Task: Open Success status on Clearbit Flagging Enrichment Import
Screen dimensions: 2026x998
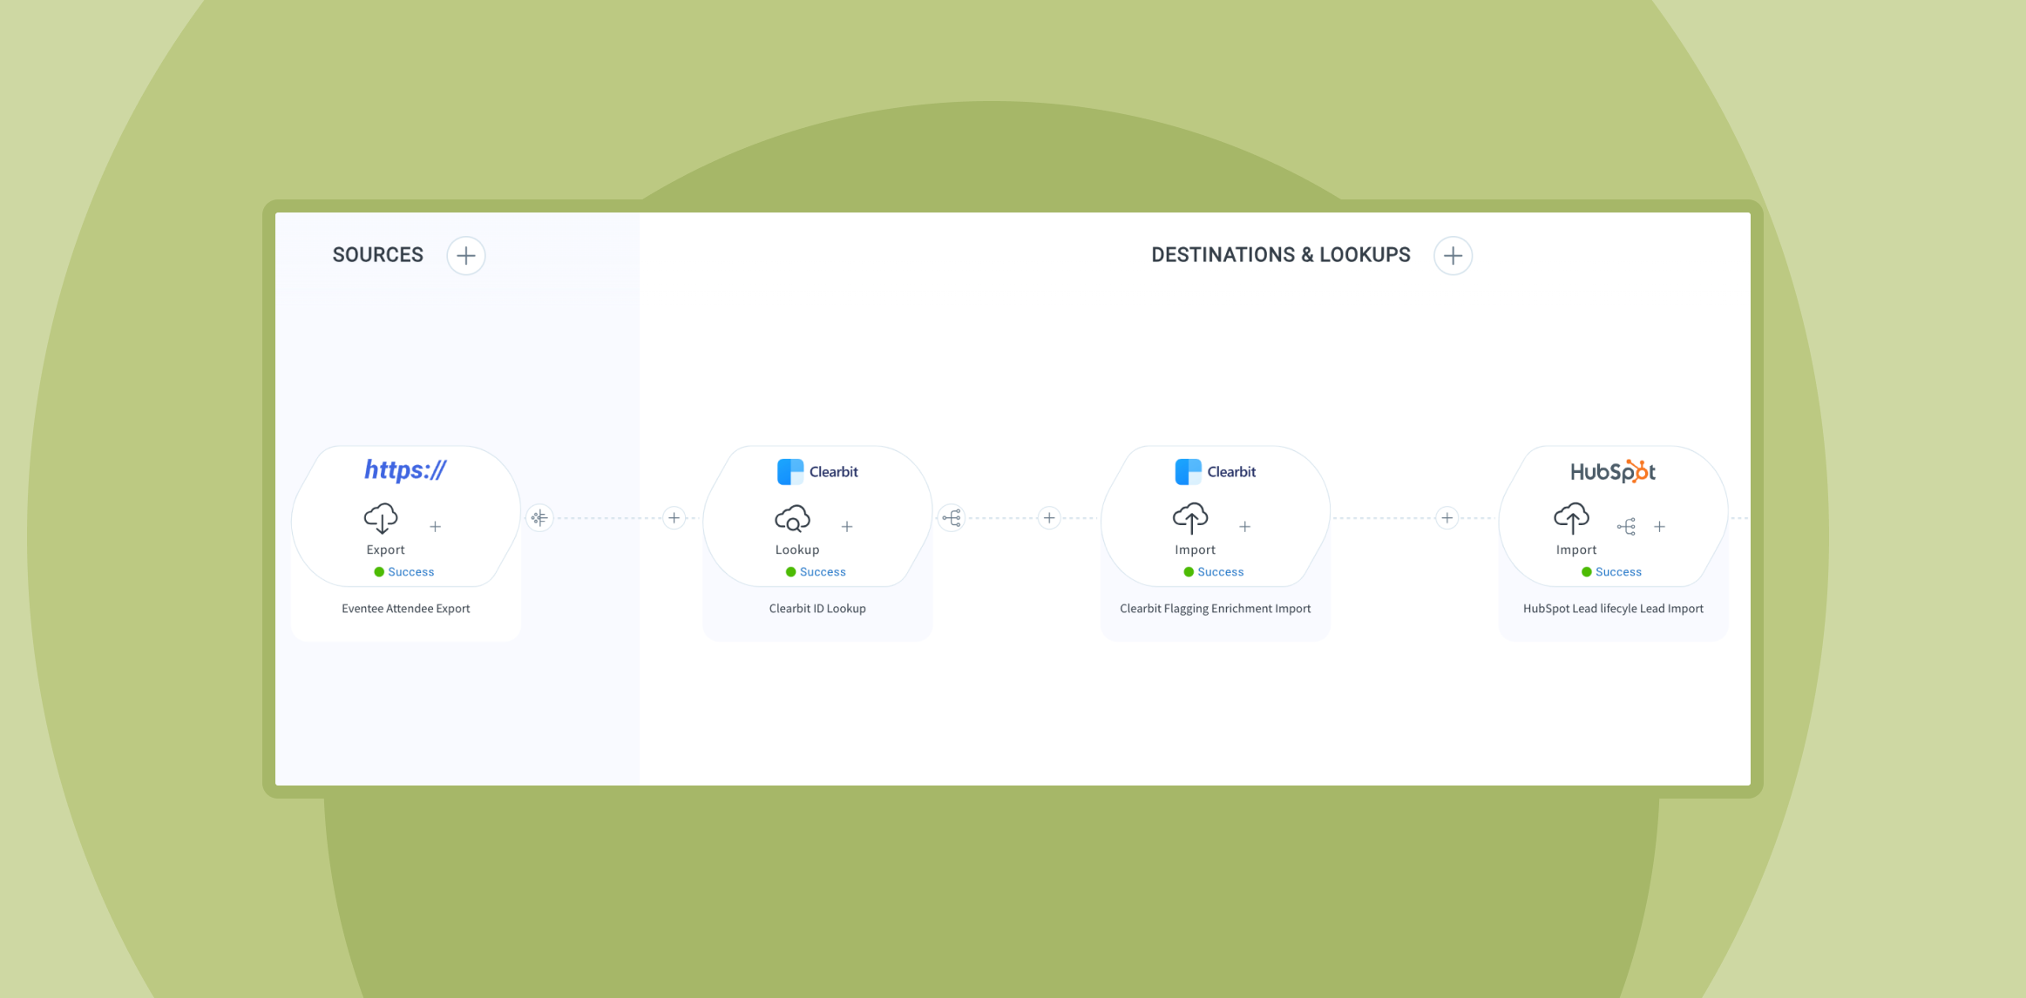Action: pos(1214,572)
